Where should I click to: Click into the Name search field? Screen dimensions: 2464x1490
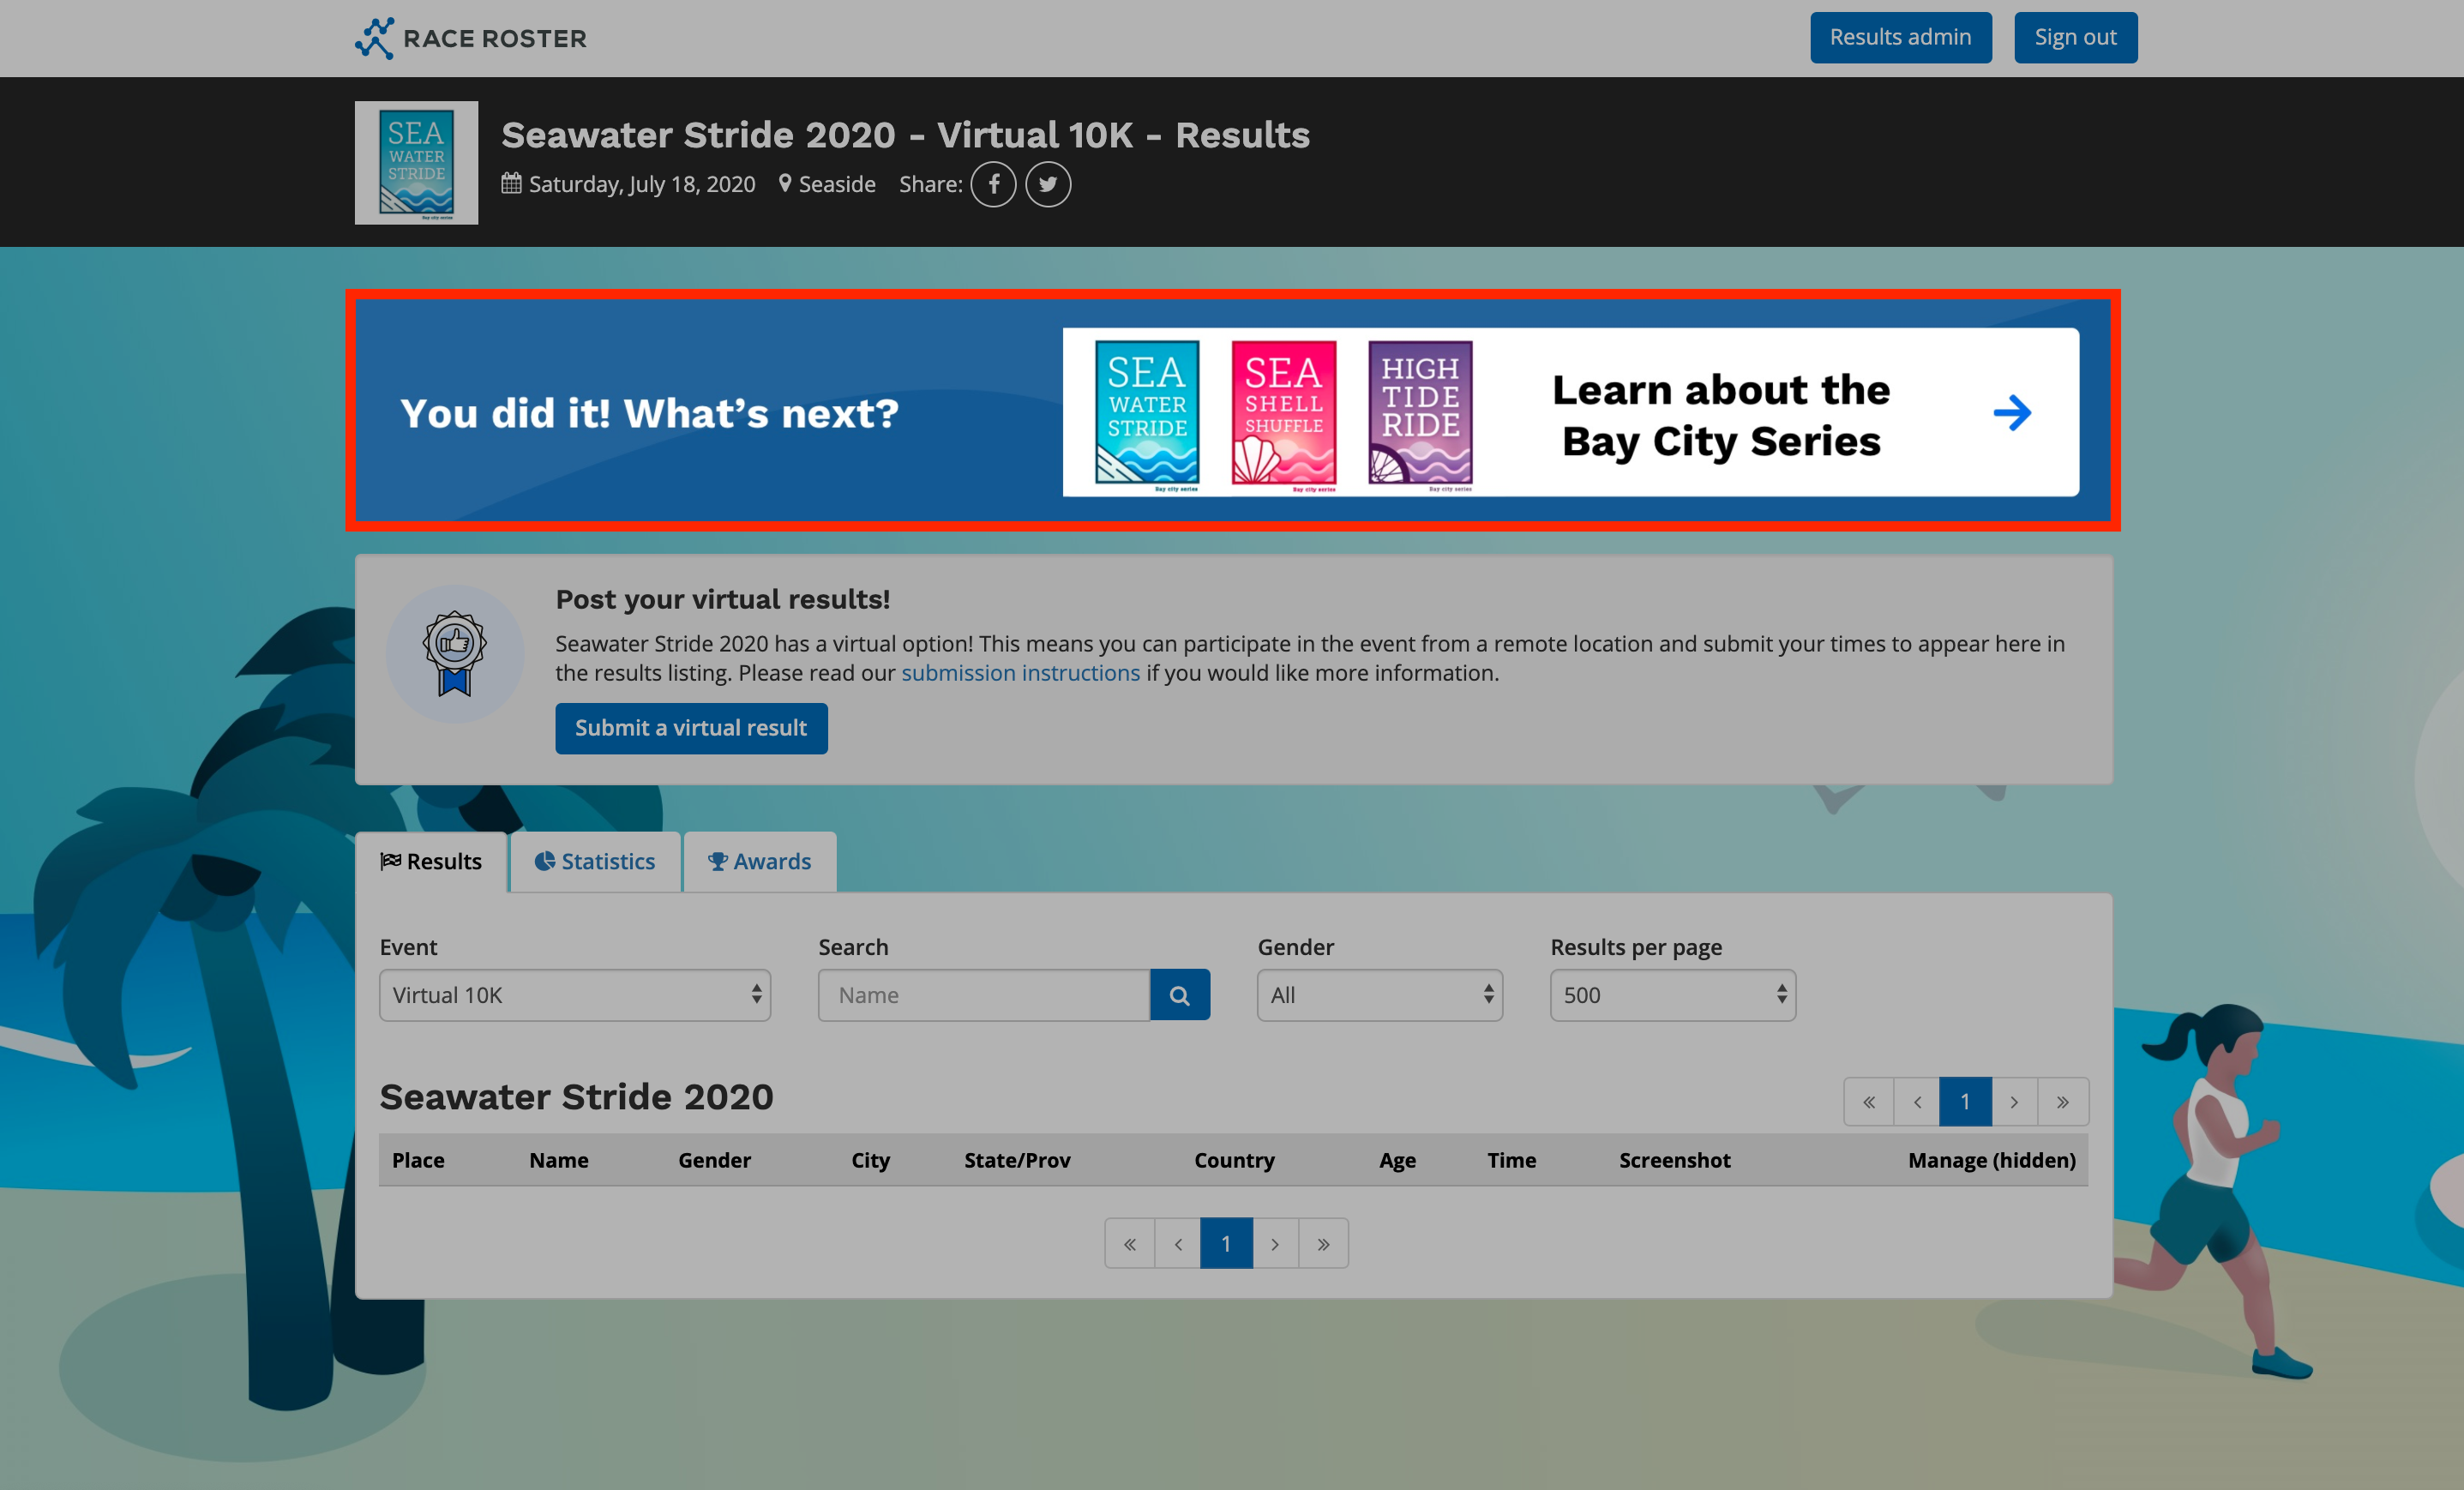point(983,995)
